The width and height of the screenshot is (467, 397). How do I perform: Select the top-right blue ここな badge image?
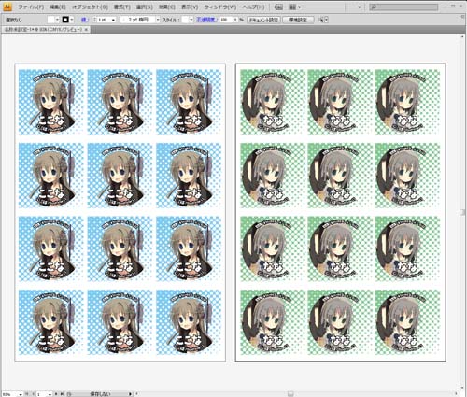[189, 102]
